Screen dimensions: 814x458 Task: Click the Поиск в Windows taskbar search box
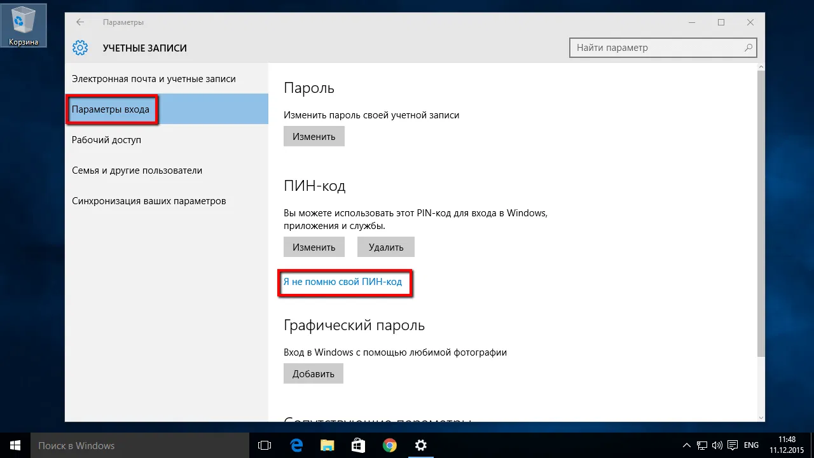[139, 445]
